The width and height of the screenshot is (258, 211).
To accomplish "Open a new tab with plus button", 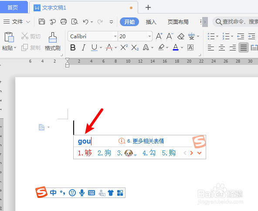I will click(148, 7).
